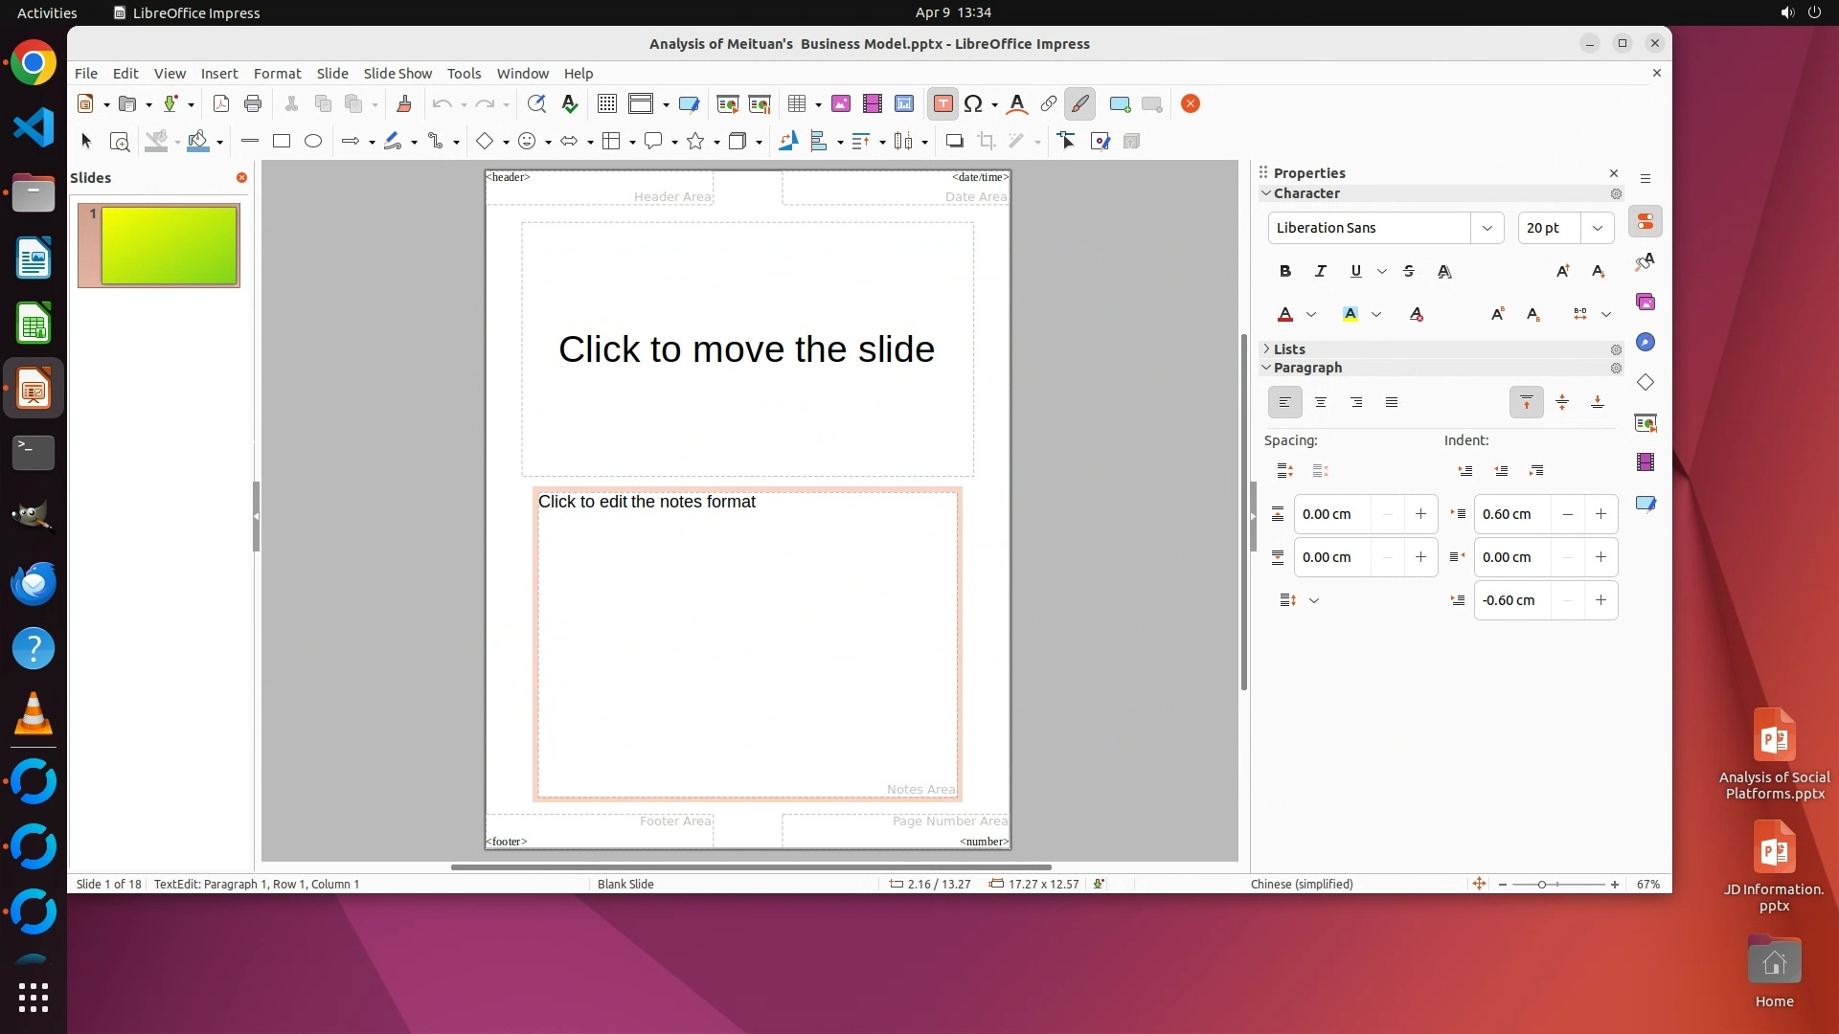Enable center paragraph alignment
1839x1034 pixels.
pyautogui.click(x=1321, y=403)
